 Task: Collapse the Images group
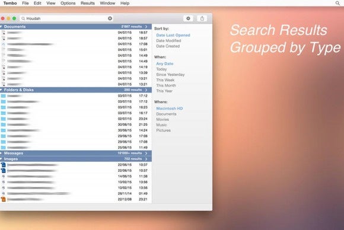coord(1,159)
